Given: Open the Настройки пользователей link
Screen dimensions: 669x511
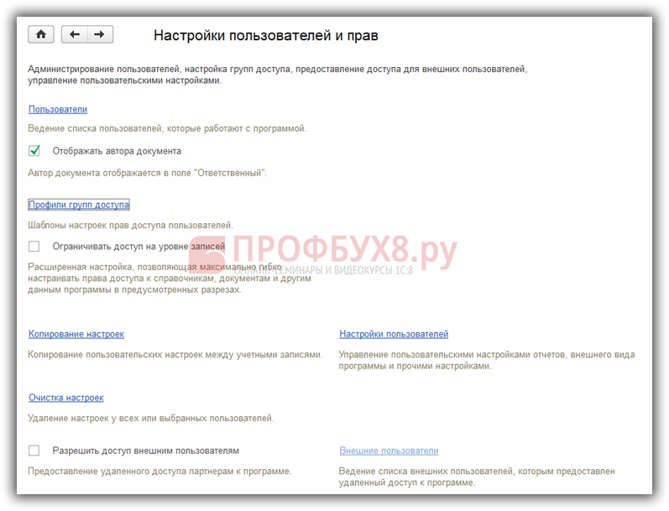Looking at the screenshot, I should [394, 334].
